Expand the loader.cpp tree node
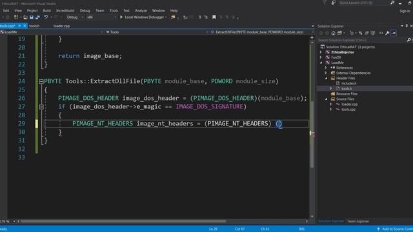413x232 pixels. click(331, 104)
